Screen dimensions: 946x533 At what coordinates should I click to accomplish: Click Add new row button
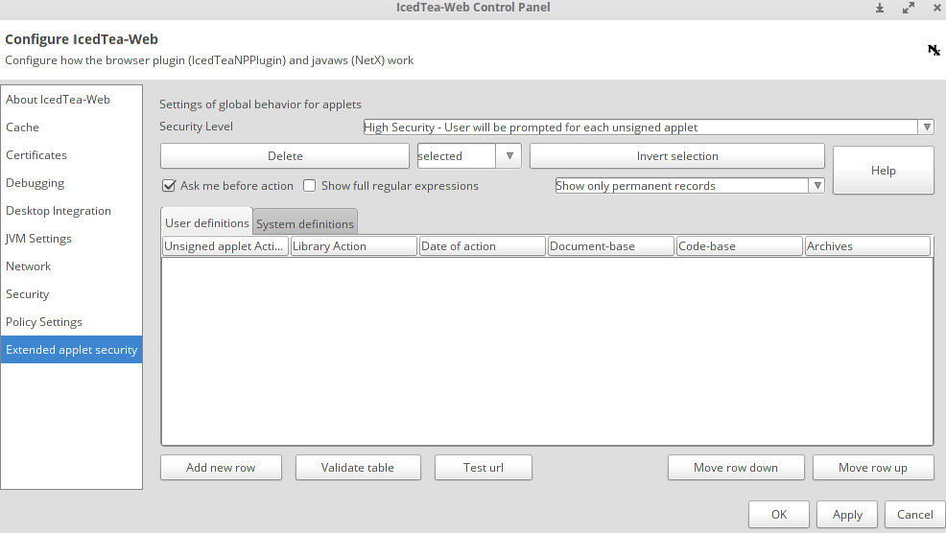(x=221, y=468)
